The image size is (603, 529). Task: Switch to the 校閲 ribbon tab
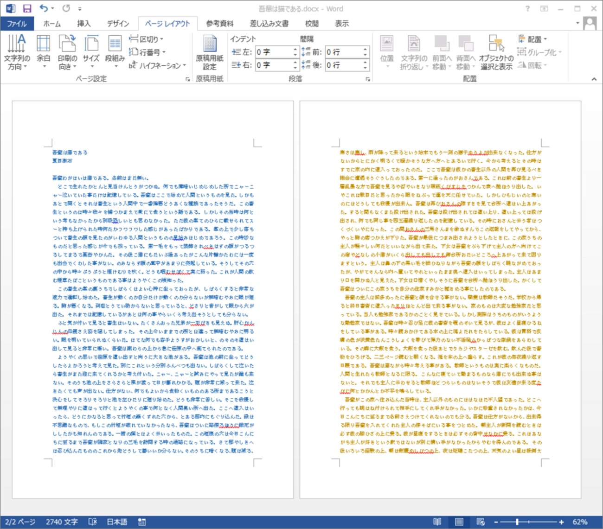[x=311, y=24]
